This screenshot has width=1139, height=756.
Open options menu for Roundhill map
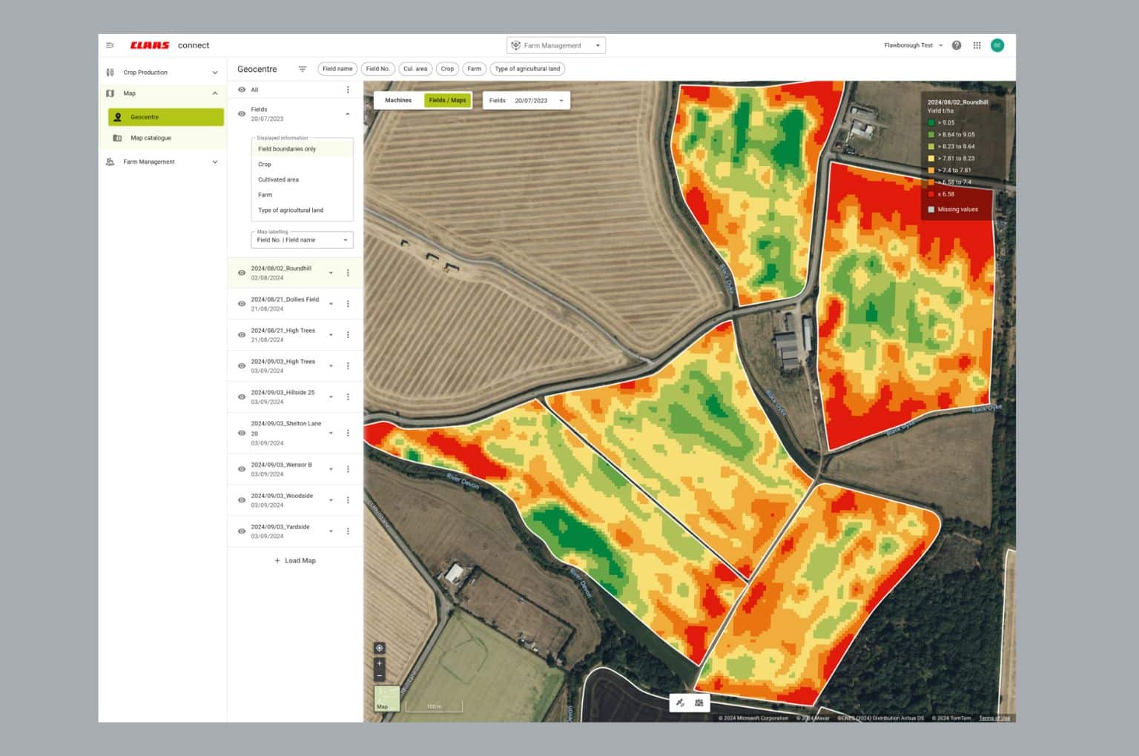click(348, 273)
